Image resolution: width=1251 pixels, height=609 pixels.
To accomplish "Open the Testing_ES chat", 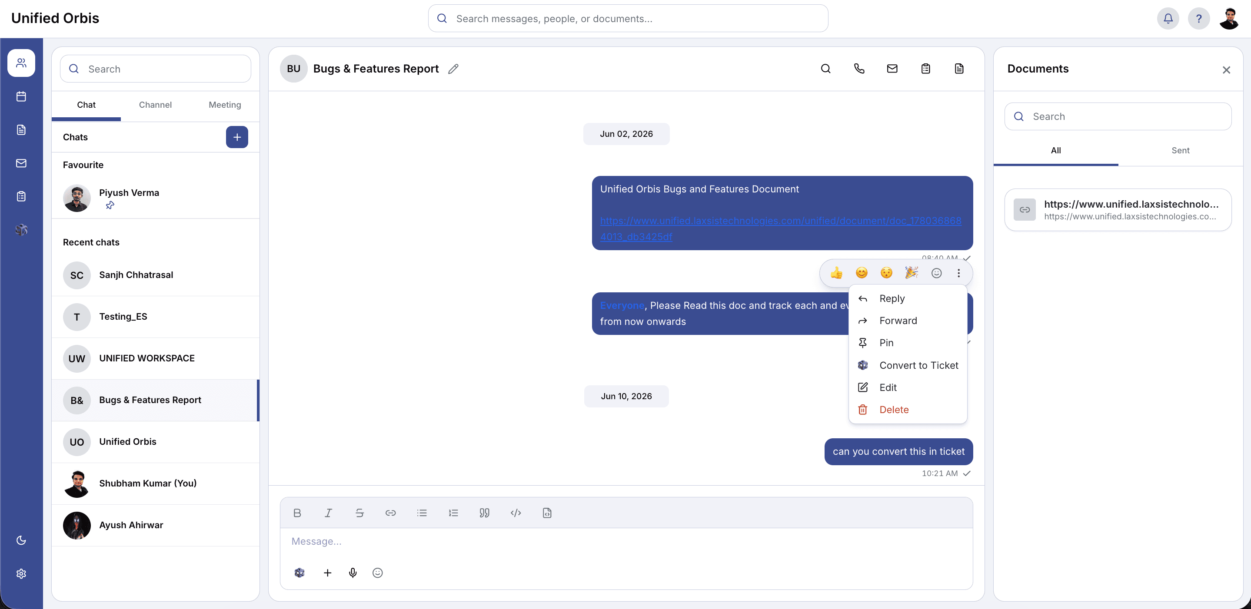I will coord(156,317).
